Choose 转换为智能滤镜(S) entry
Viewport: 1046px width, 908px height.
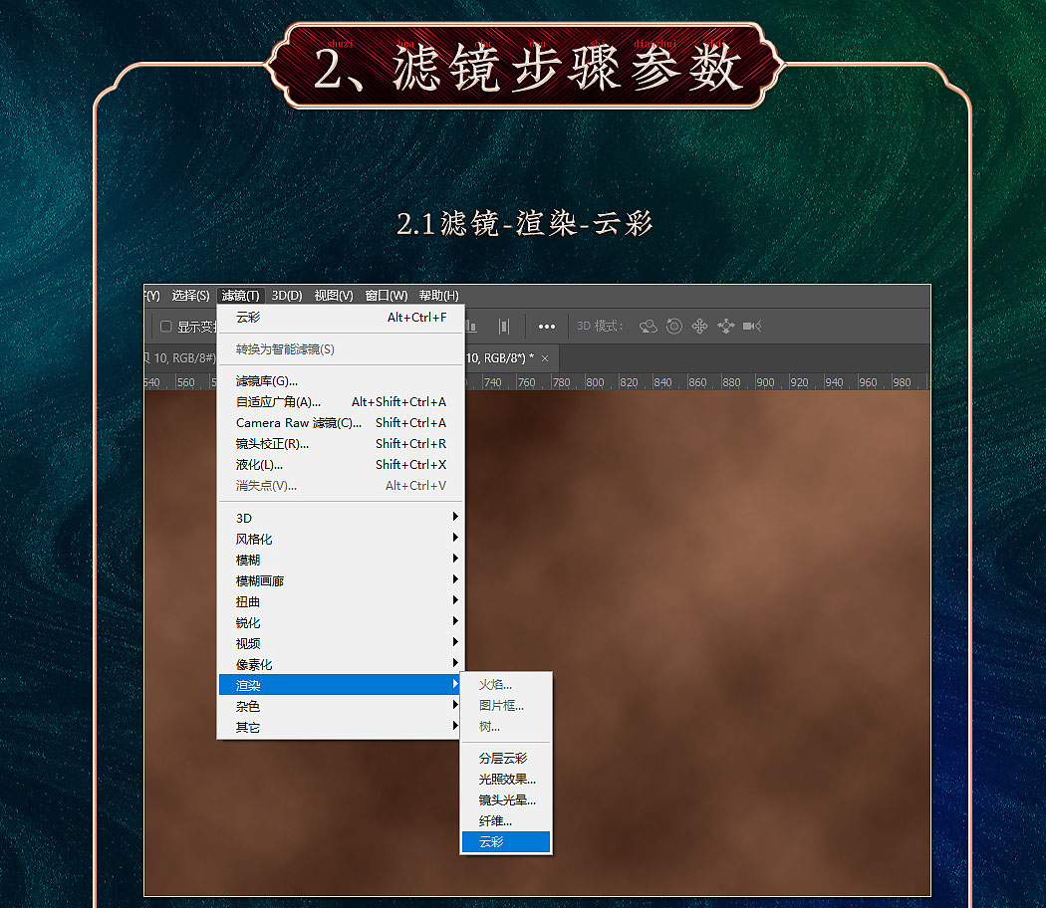(341, 349)
